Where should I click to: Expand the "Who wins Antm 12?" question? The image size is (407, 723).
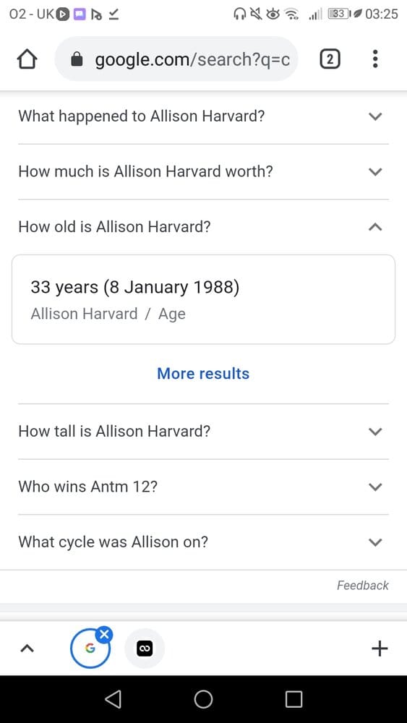pos(203,487)
